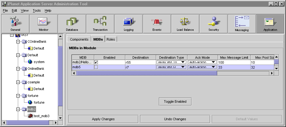Select the test_mdb3 bean icon
This screenshot has height=127, width=286.
pos(30,116)
